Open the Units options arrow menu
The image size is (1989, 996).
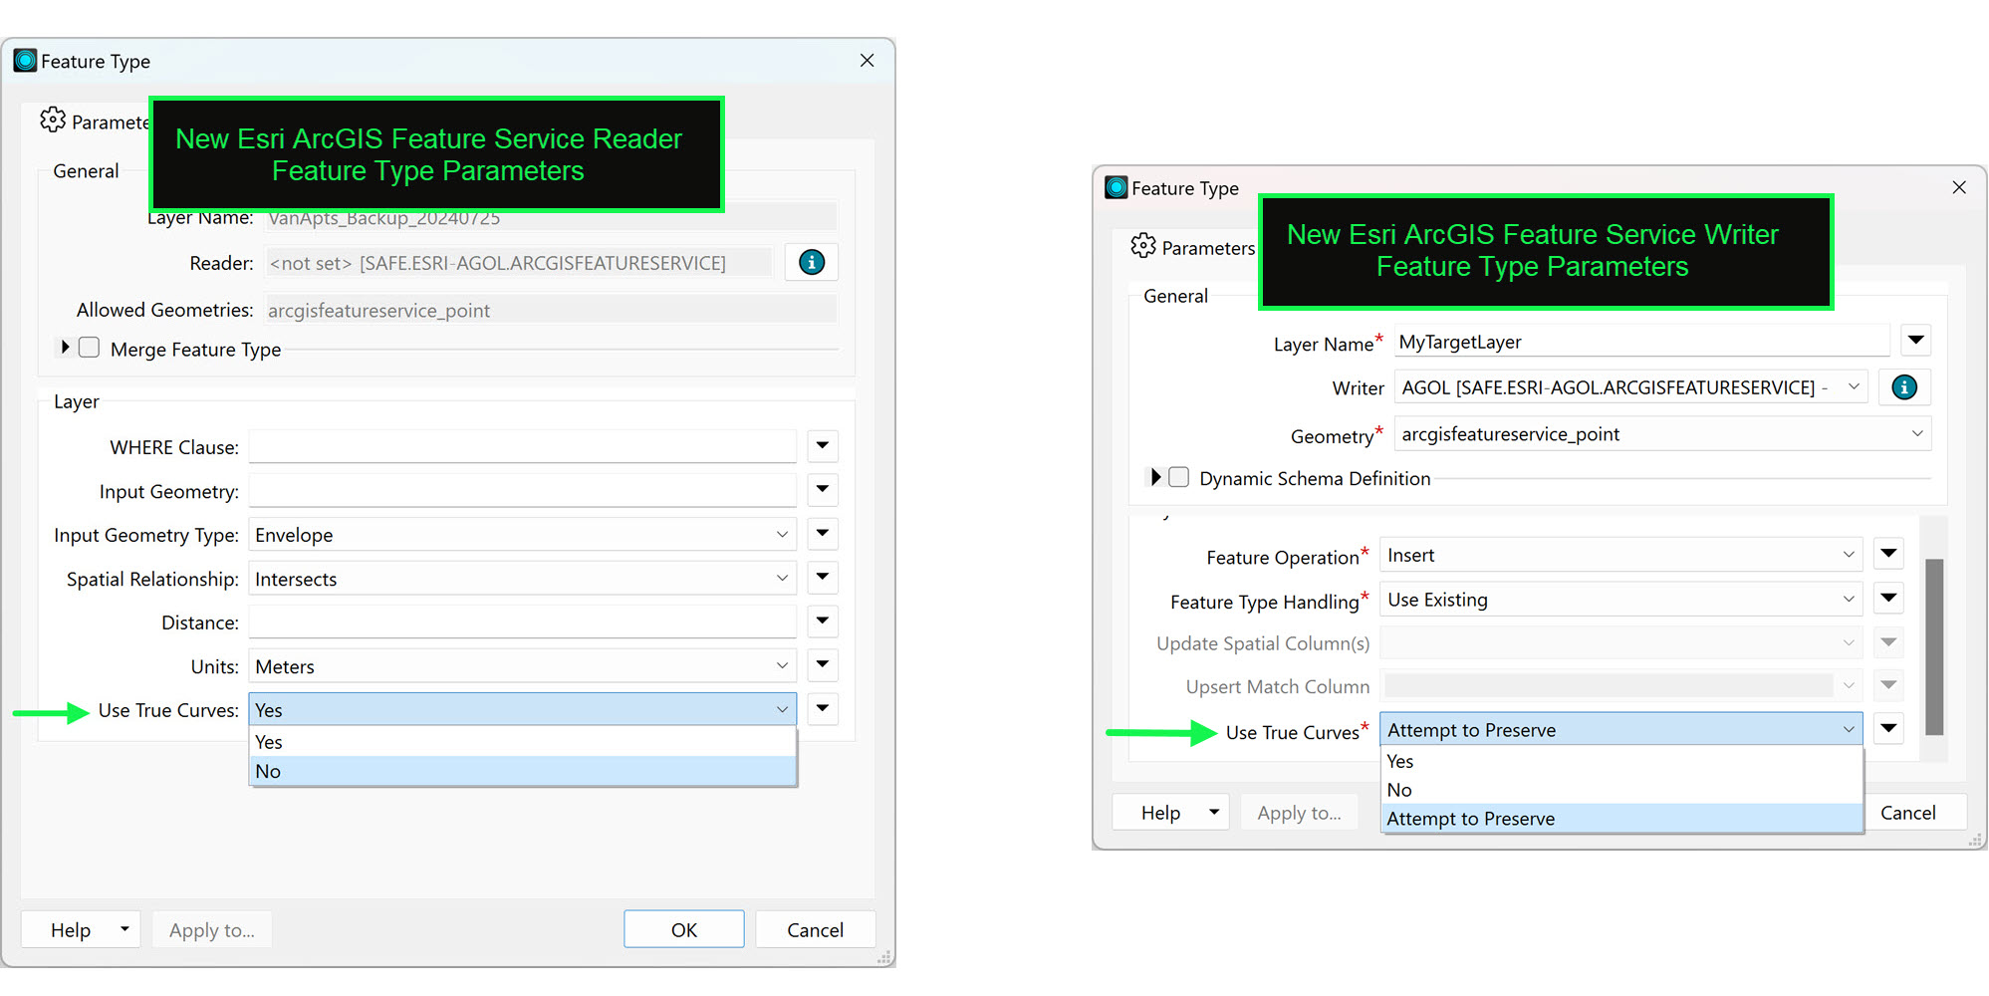coord(823,665)
